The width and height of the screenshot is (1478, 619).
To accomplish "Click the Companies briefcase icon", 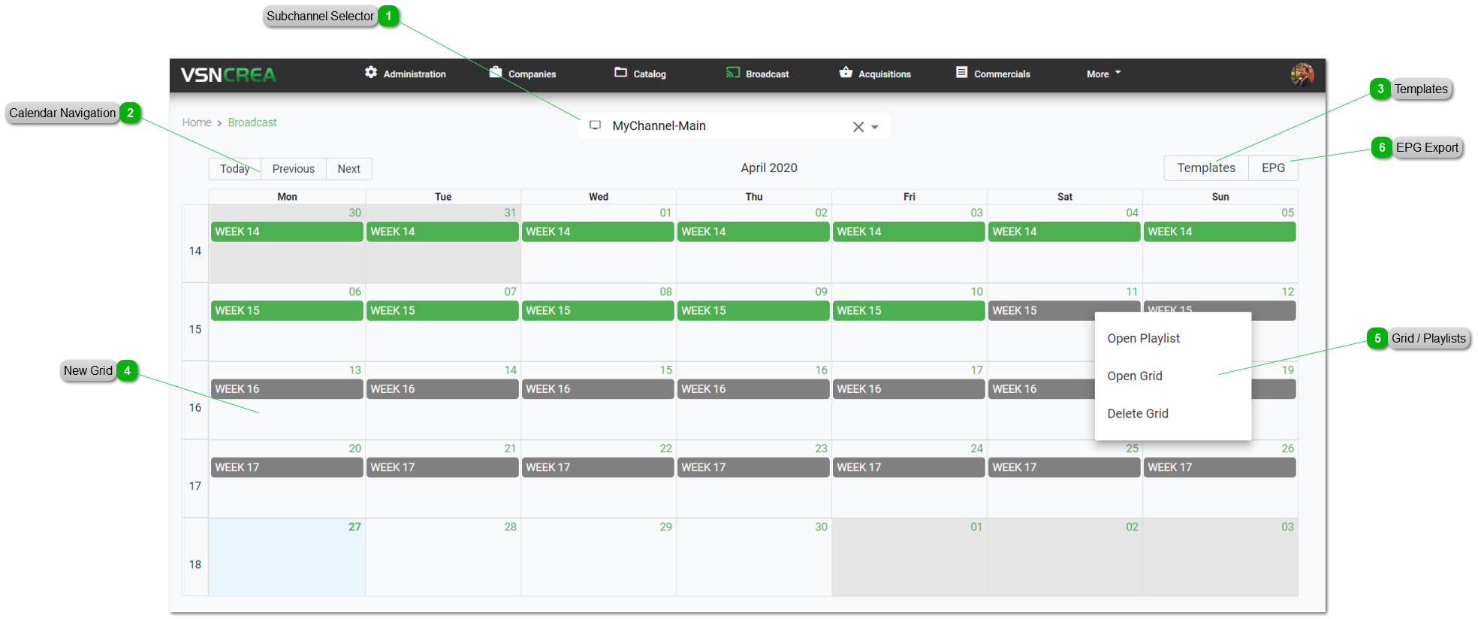I will tap(496, 72).
